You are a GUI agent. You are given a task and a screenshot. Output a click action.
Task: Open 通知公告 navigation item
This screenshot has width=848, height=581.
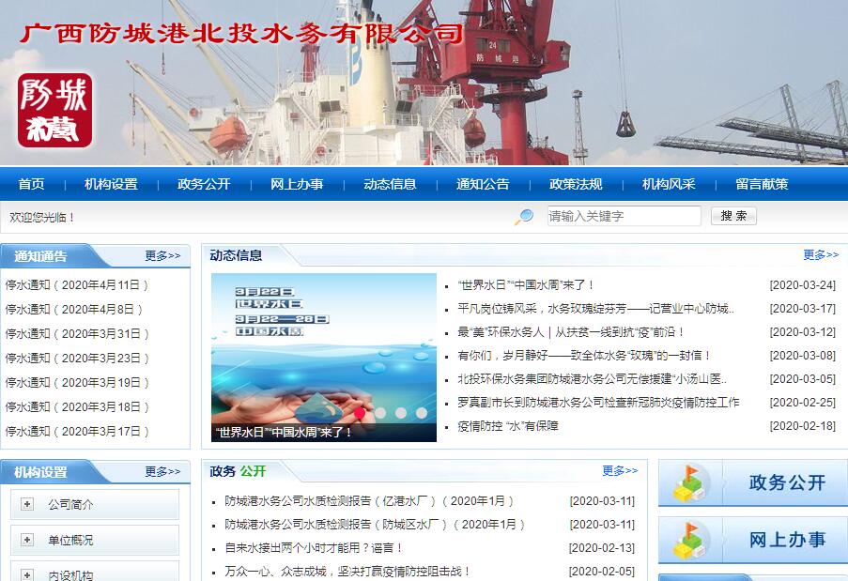tap(483, 184)
